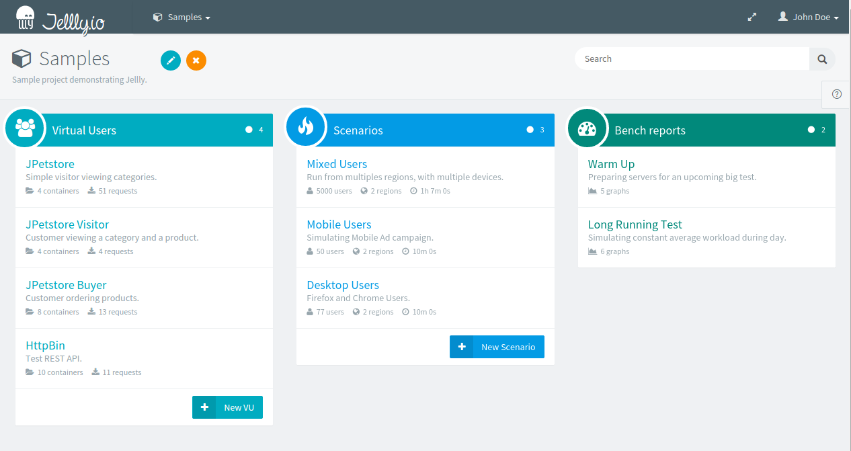
Task: Open the Mixed Users scenario
Action: (337, 164)
